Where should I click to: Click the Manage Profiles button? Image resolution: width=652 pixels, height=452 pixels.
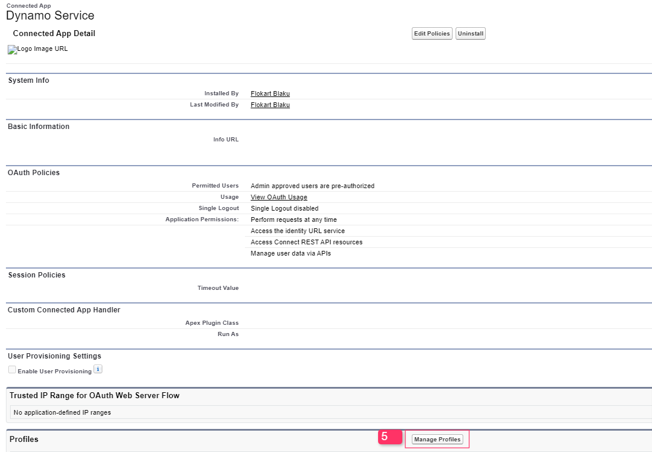(437, 440)
